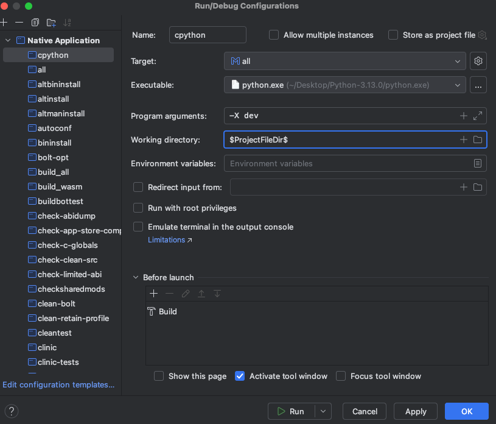Select the build_wasm configuration
This screenshot has height=424, width=496.
coord(60,186)
